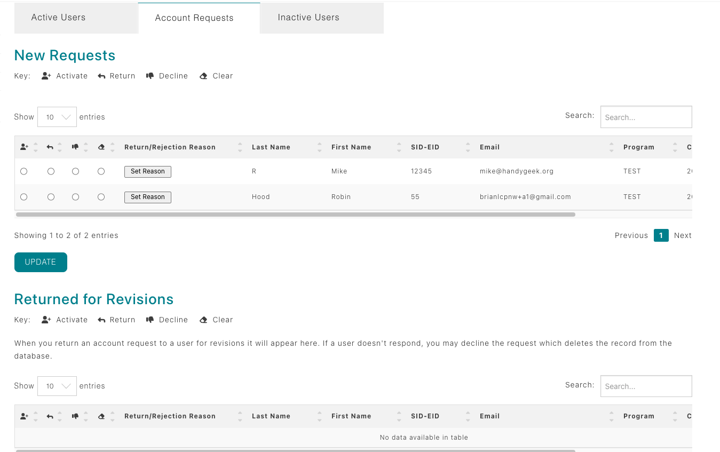The width and height of the screenshot is (720, 452).
Task: Click the Clear icon in the Returned for Revisions key
Action: 203,320
